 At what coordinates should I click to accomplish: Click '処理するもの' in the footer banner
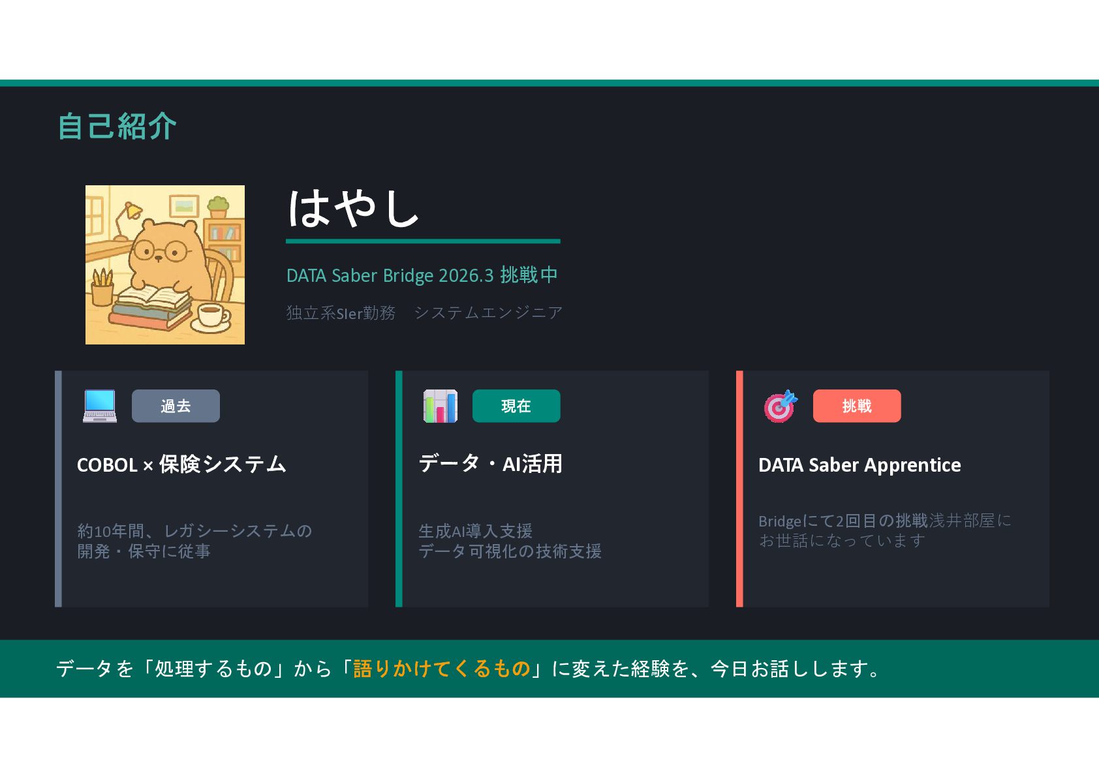(x=213, y=669)
